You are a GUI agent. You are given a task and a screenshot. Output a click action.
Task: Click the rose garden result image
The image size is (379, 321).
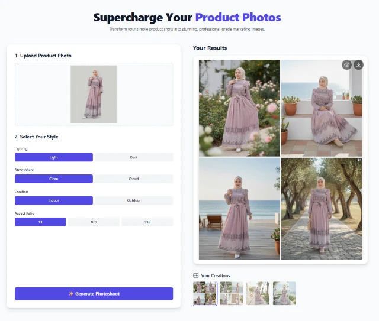[x=239, y=107]
